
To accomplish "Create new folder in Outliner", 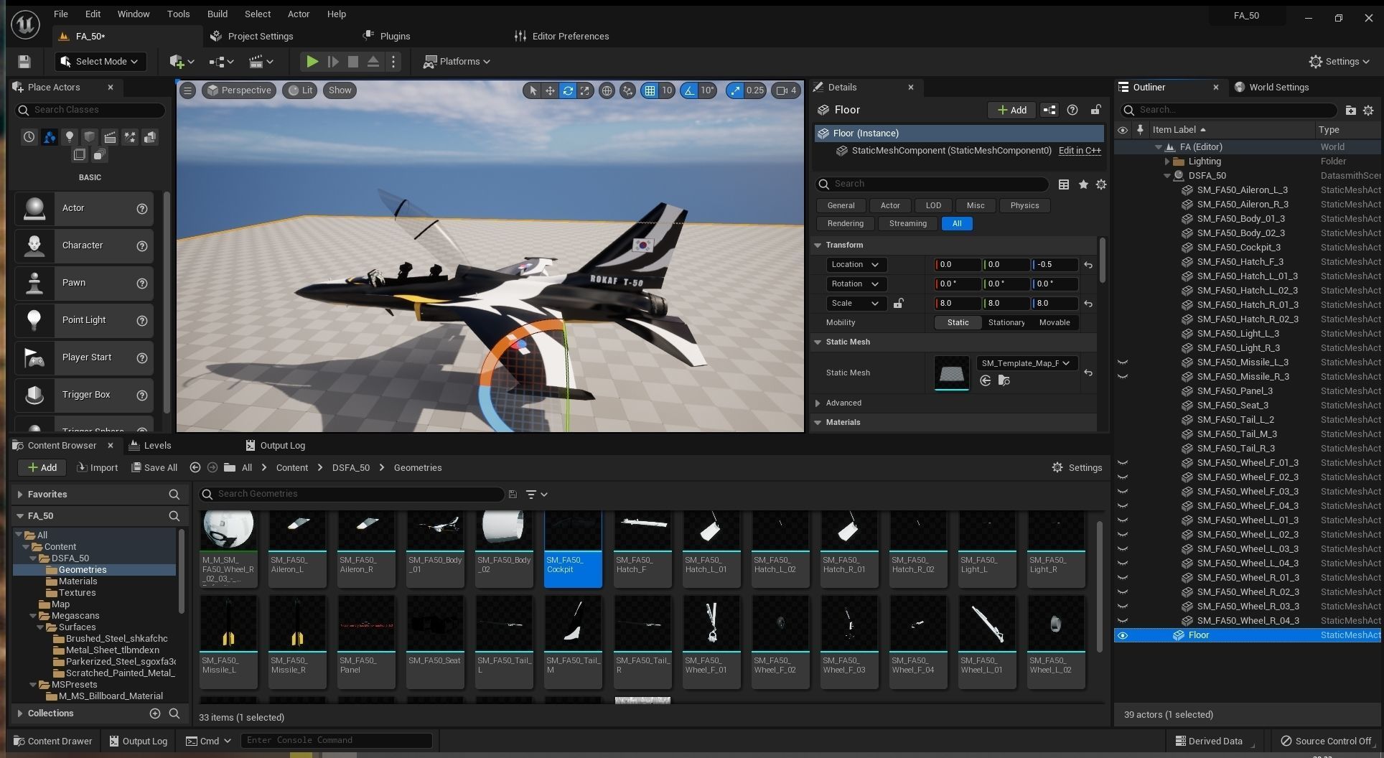I will tap(1350, 111).
